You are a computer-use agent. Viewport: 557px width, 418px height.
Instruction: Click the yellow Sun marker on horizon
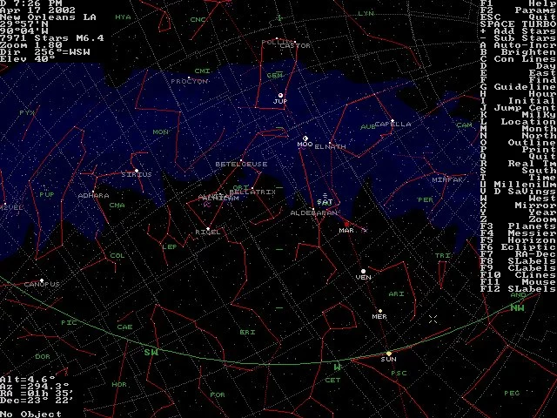389,354
